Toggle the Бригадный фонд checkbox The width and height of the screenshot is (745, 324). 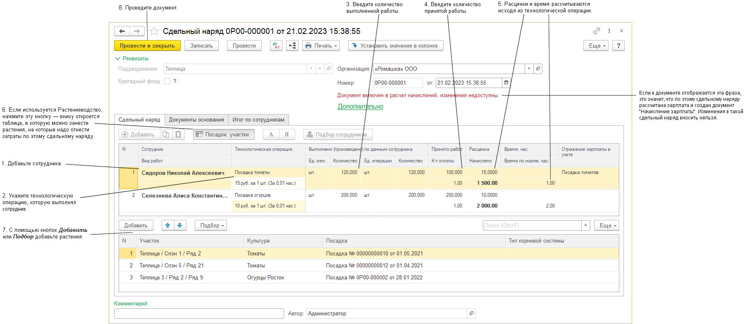[167, 81]
